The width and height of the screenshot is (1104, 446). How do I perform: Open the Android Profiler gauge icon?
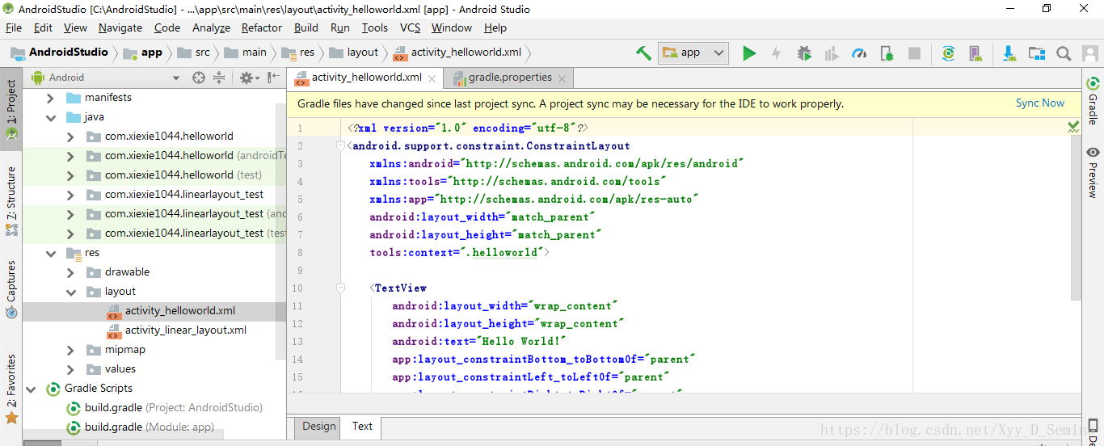click(x=859, y=53)
